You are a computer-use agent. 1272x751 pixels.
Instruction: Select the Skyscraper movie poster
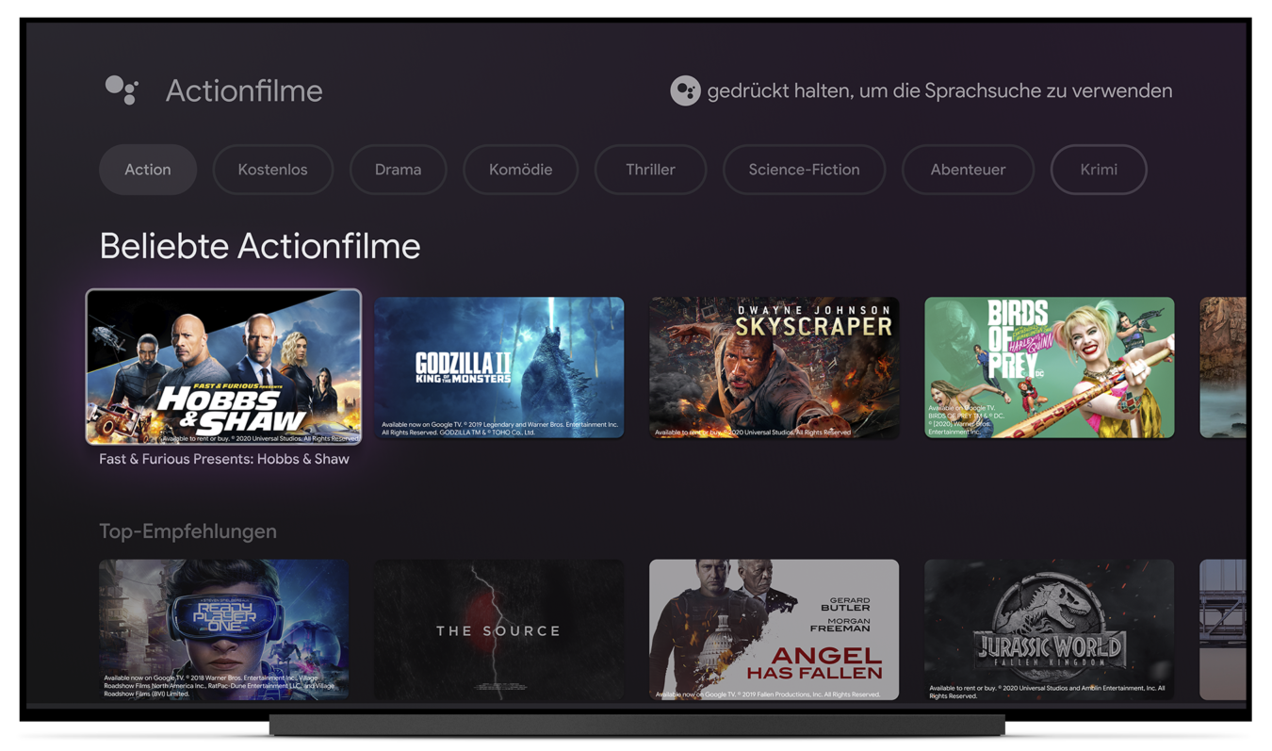tap(774, 367)
